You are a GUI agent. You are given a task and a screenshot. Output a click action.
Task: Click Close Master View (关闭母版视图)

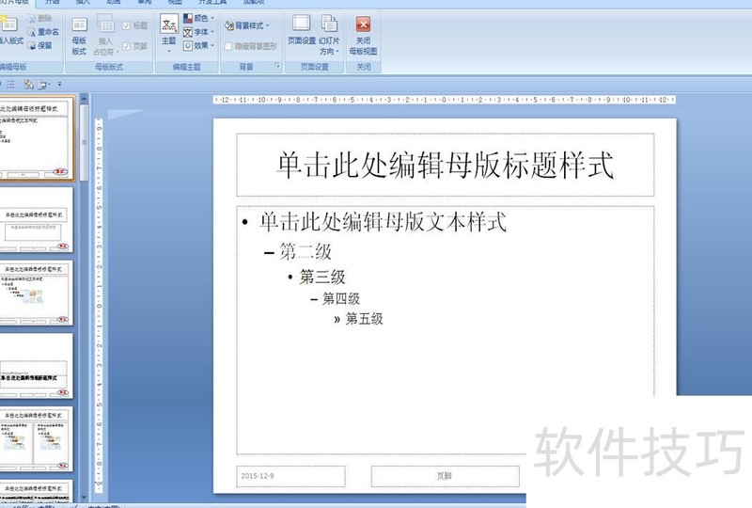(x=363, y=36)
